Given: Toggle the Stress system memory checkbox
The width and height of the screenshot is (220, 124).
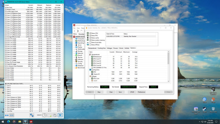Looking at the screenshot, I should coord(90,40).
